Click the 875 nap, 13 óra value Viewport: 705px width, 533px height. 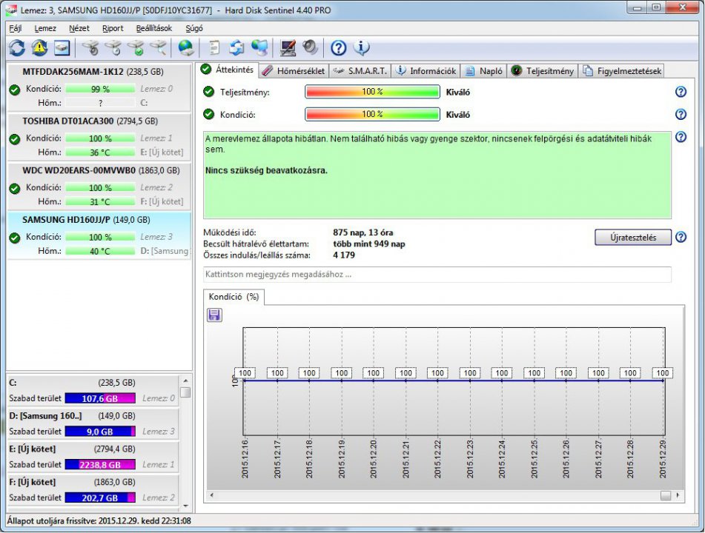pos(363,232)
